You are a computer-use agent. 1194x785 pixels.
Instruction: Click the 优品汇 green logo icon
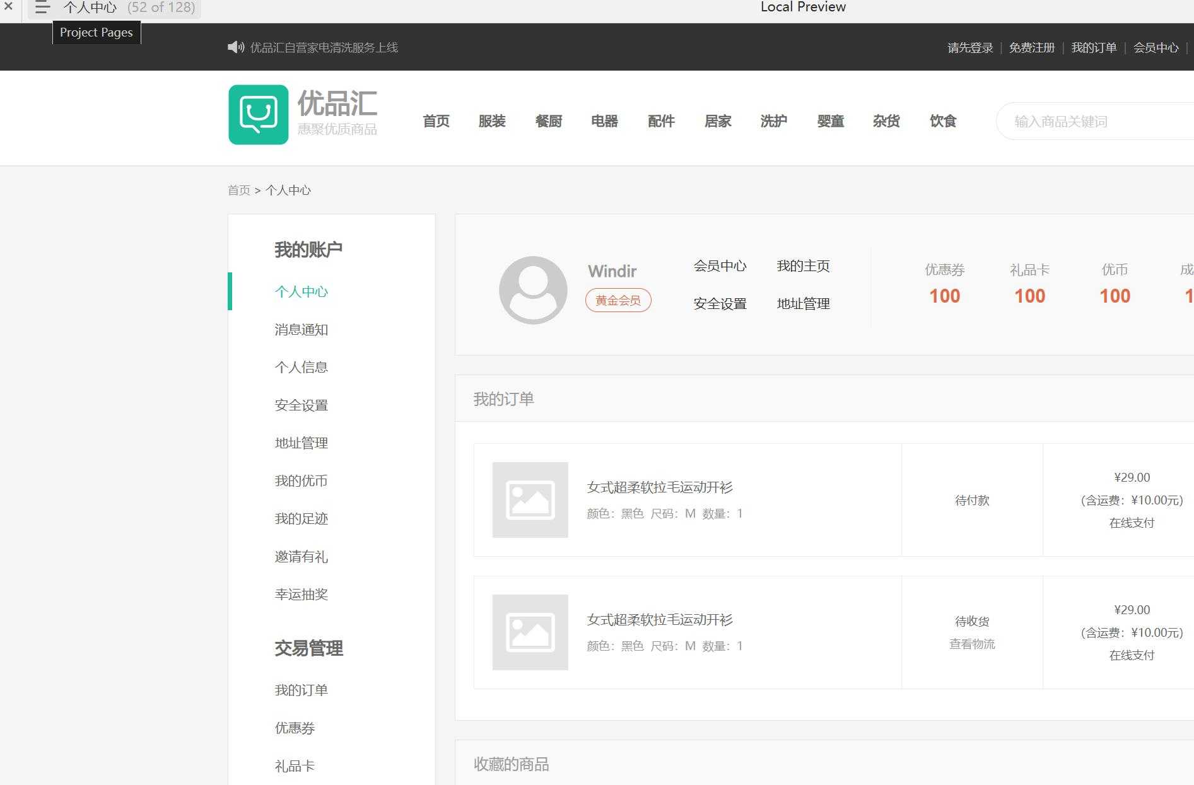click(x=259, y=115)
